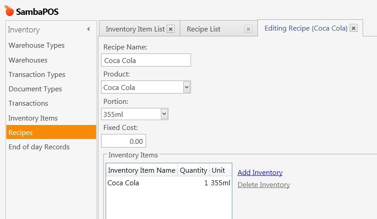
Task: Click the quantity value 1 cell
Action: coord(206,183)
